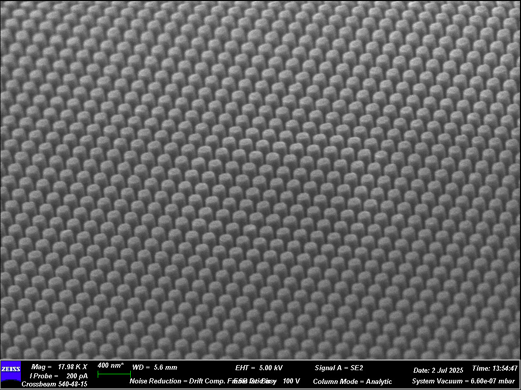This screenshot has width=521, height=390.
Task: Select the 400 nm scale label
Action: [110, 366]
